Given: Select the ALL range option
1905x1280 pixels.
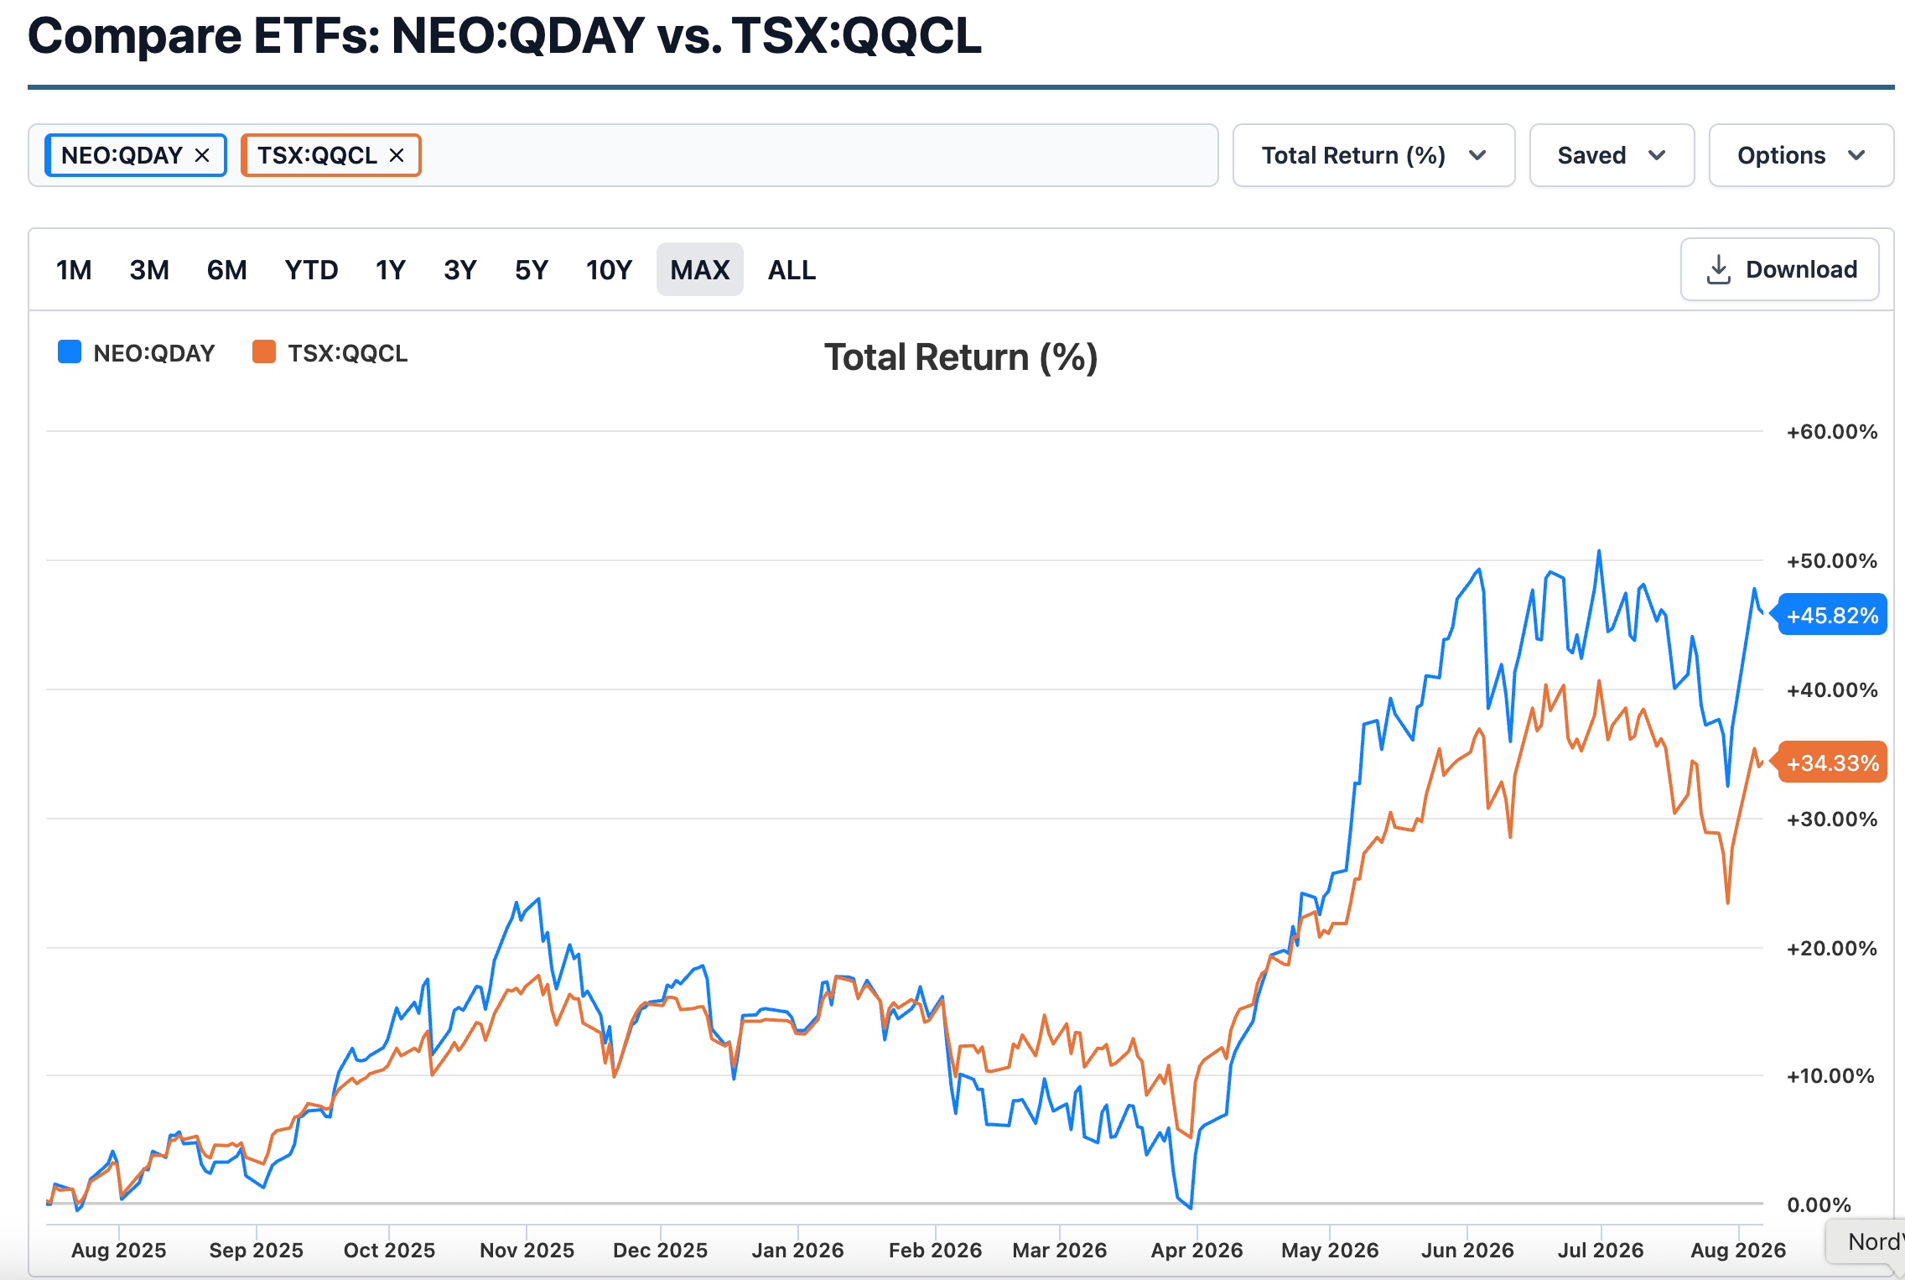Looking at the screenshot, I should [792, 269].
